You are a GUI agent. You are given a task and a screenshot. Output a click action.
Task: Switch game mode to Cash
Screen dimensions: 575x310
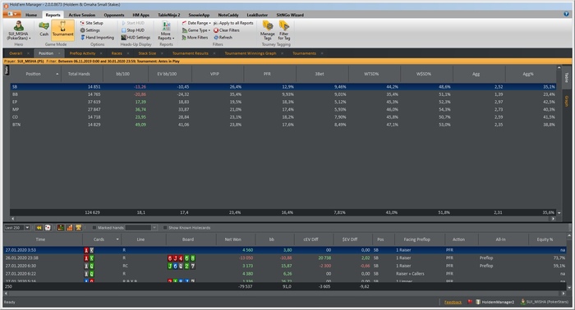pyautogui.click(x=44, y=30)
